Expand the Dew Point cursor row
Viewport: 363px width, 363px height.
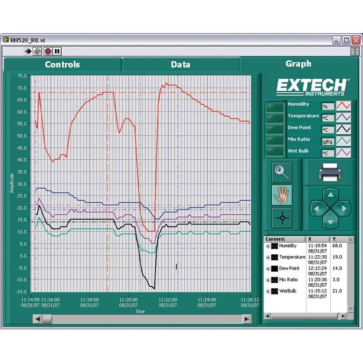point(268,269)
